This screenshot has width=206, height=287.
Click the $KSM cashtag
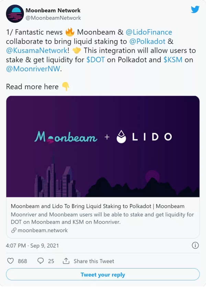pyautogui.click(x=173, y=60)
